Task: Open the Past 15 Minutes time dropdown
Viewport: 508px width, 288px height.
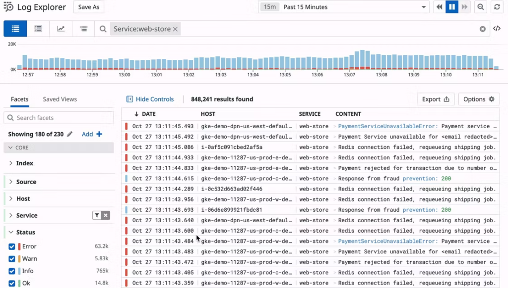Action: 344,7
